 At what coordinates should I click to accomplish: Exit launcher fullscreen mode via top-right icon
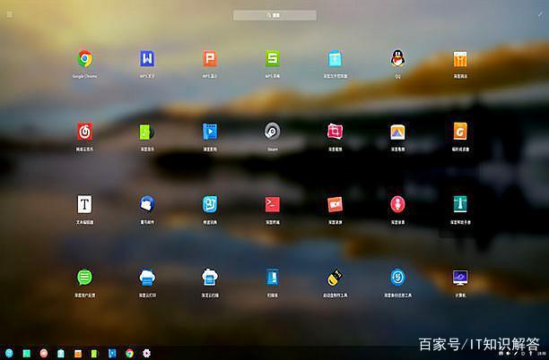[540, 14]
